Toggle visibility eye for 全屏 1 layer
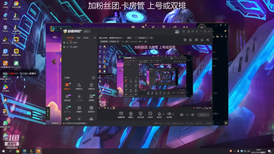274x154 pixels. tap(64, 47)
